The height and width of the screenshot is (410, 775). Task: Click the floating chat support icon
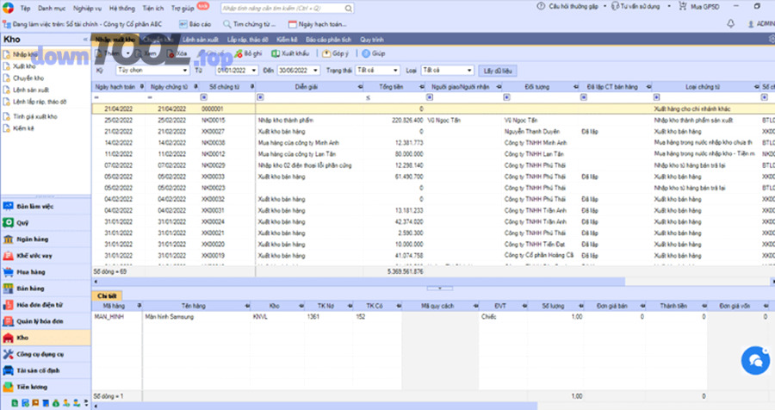753,358
